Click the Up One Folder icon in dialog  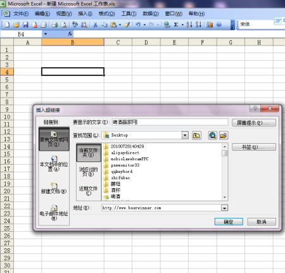tap(196, 136)
